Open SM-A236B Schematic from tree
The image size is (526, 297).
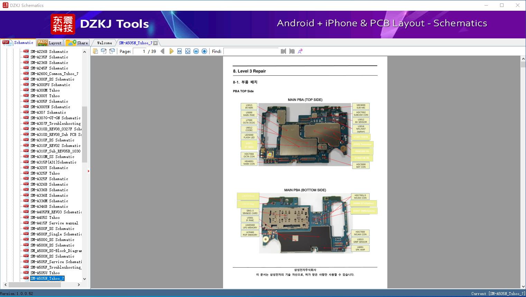click(49, 63)
